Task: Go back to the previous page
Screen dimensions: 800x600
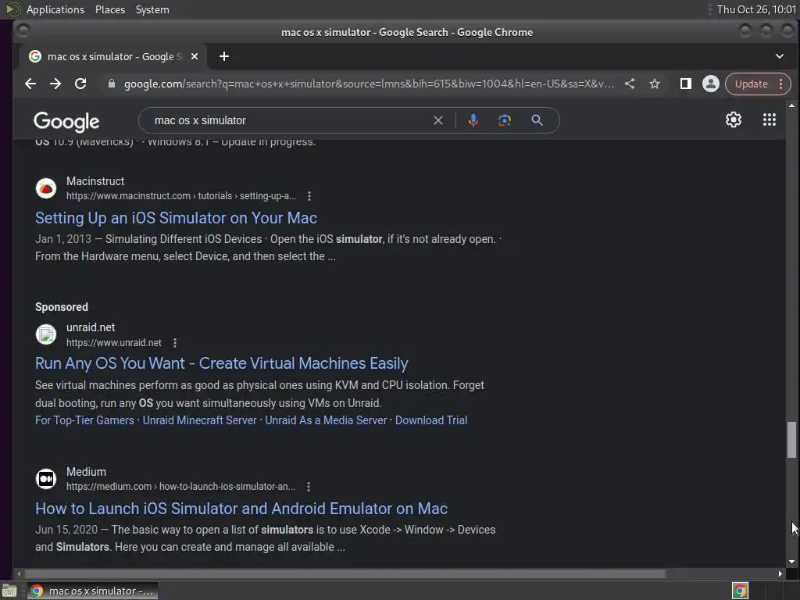Action: point(30,84)
